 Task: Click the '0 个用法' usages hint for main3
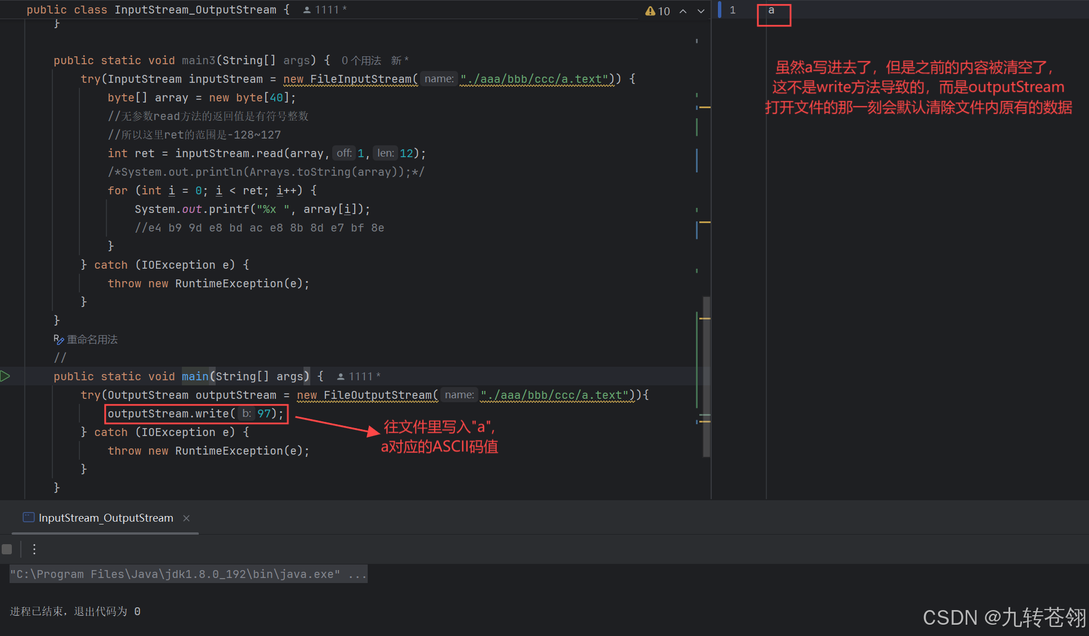(x=361, y=60)
